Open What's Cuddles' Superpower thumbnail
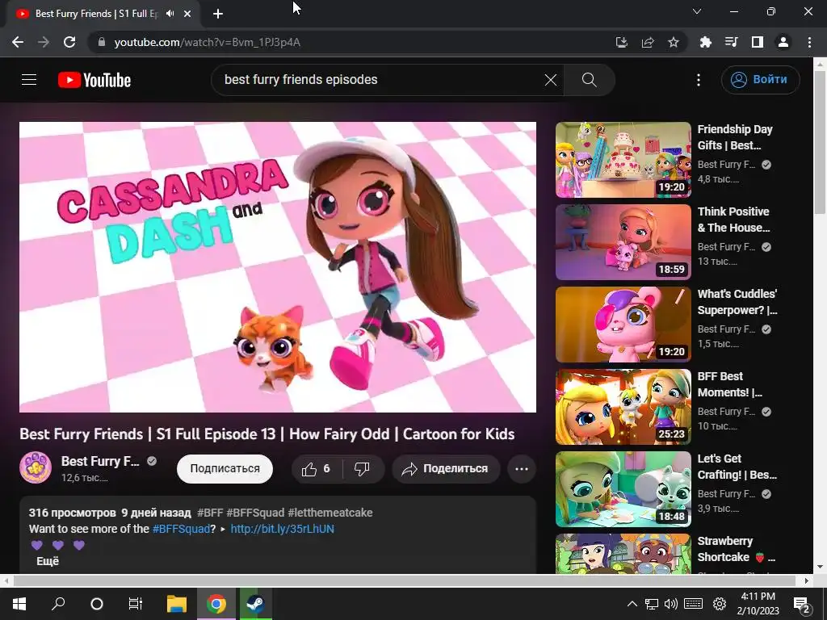Image resolution: width=827 pixels, height=620 pixels. 623,325
